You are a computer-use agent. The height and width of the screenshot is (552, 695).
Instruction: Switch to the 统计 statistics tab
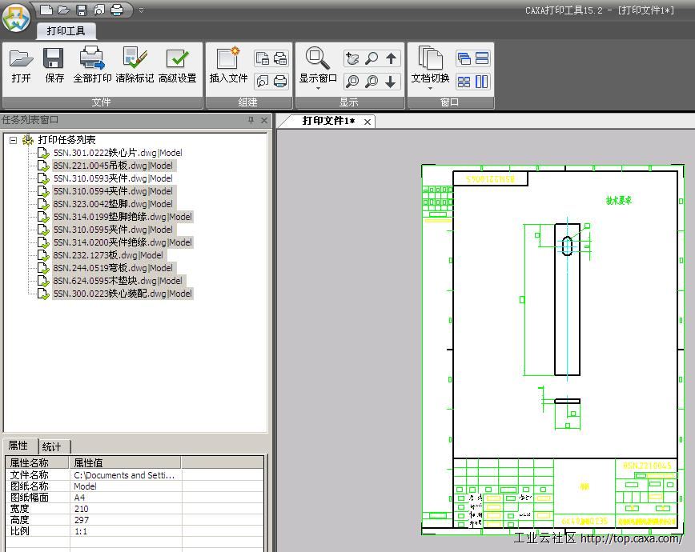click(52, 446)
